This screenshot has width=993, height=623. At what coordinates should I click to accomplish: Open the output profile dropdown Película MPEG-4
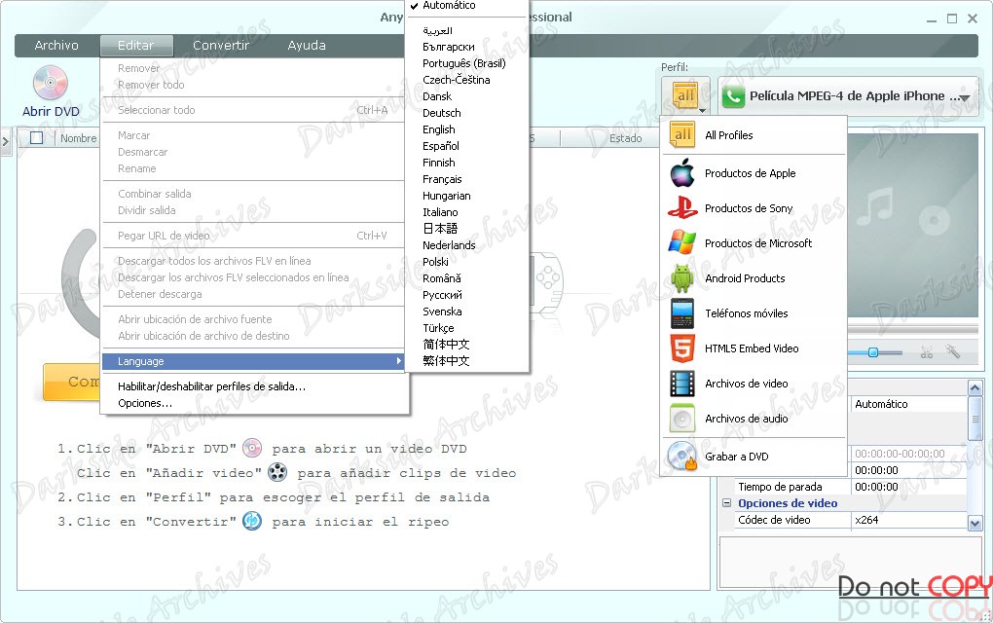pos(849,96)
